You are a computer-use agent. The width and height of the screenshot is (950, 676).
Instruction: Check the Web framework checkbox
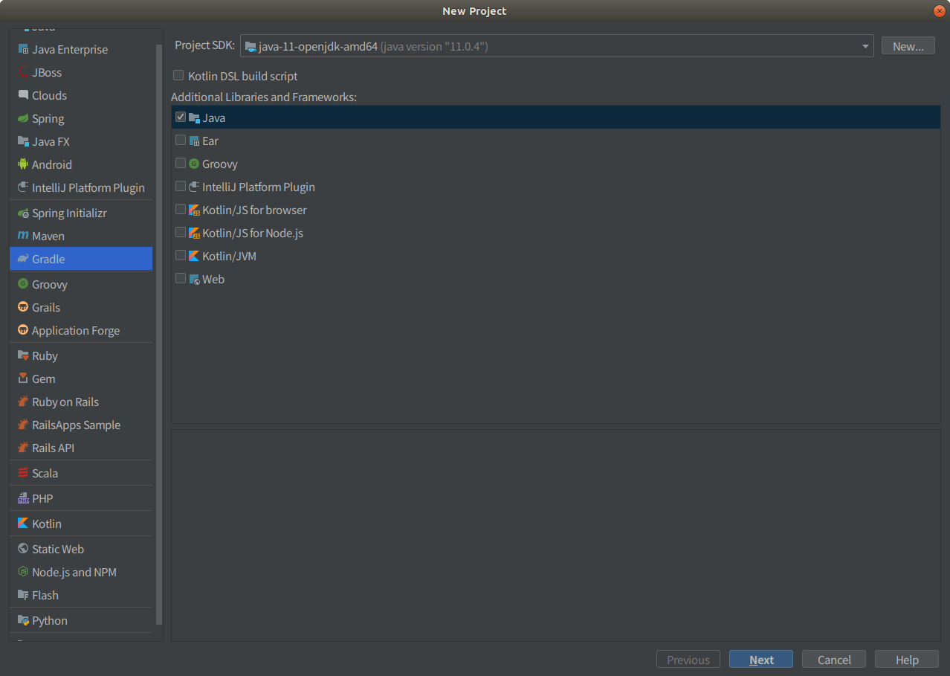point(181,279)
